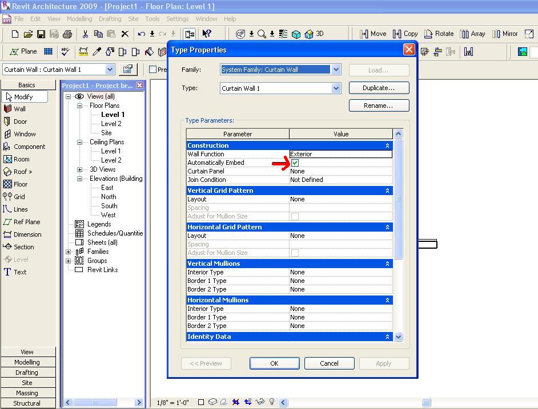Click the Save icon in toolbar

point(41,34)
